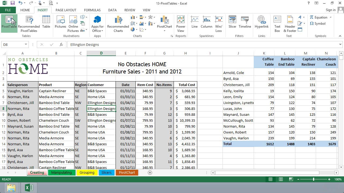
Task: Select cell with Captain Recliner in row 5
Action: (x=56, y=91)
